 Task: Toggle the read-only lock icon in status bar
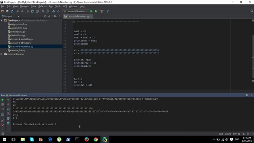243,134
